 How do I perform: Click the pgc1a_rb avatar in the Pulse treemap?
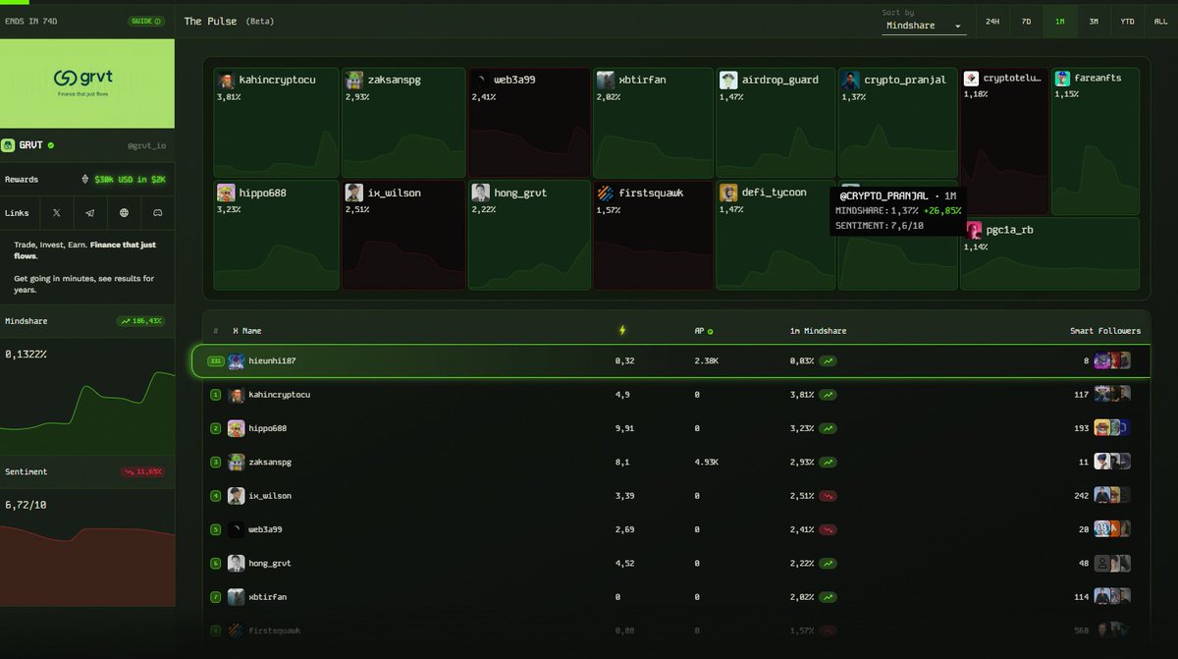tap(974, 230)
